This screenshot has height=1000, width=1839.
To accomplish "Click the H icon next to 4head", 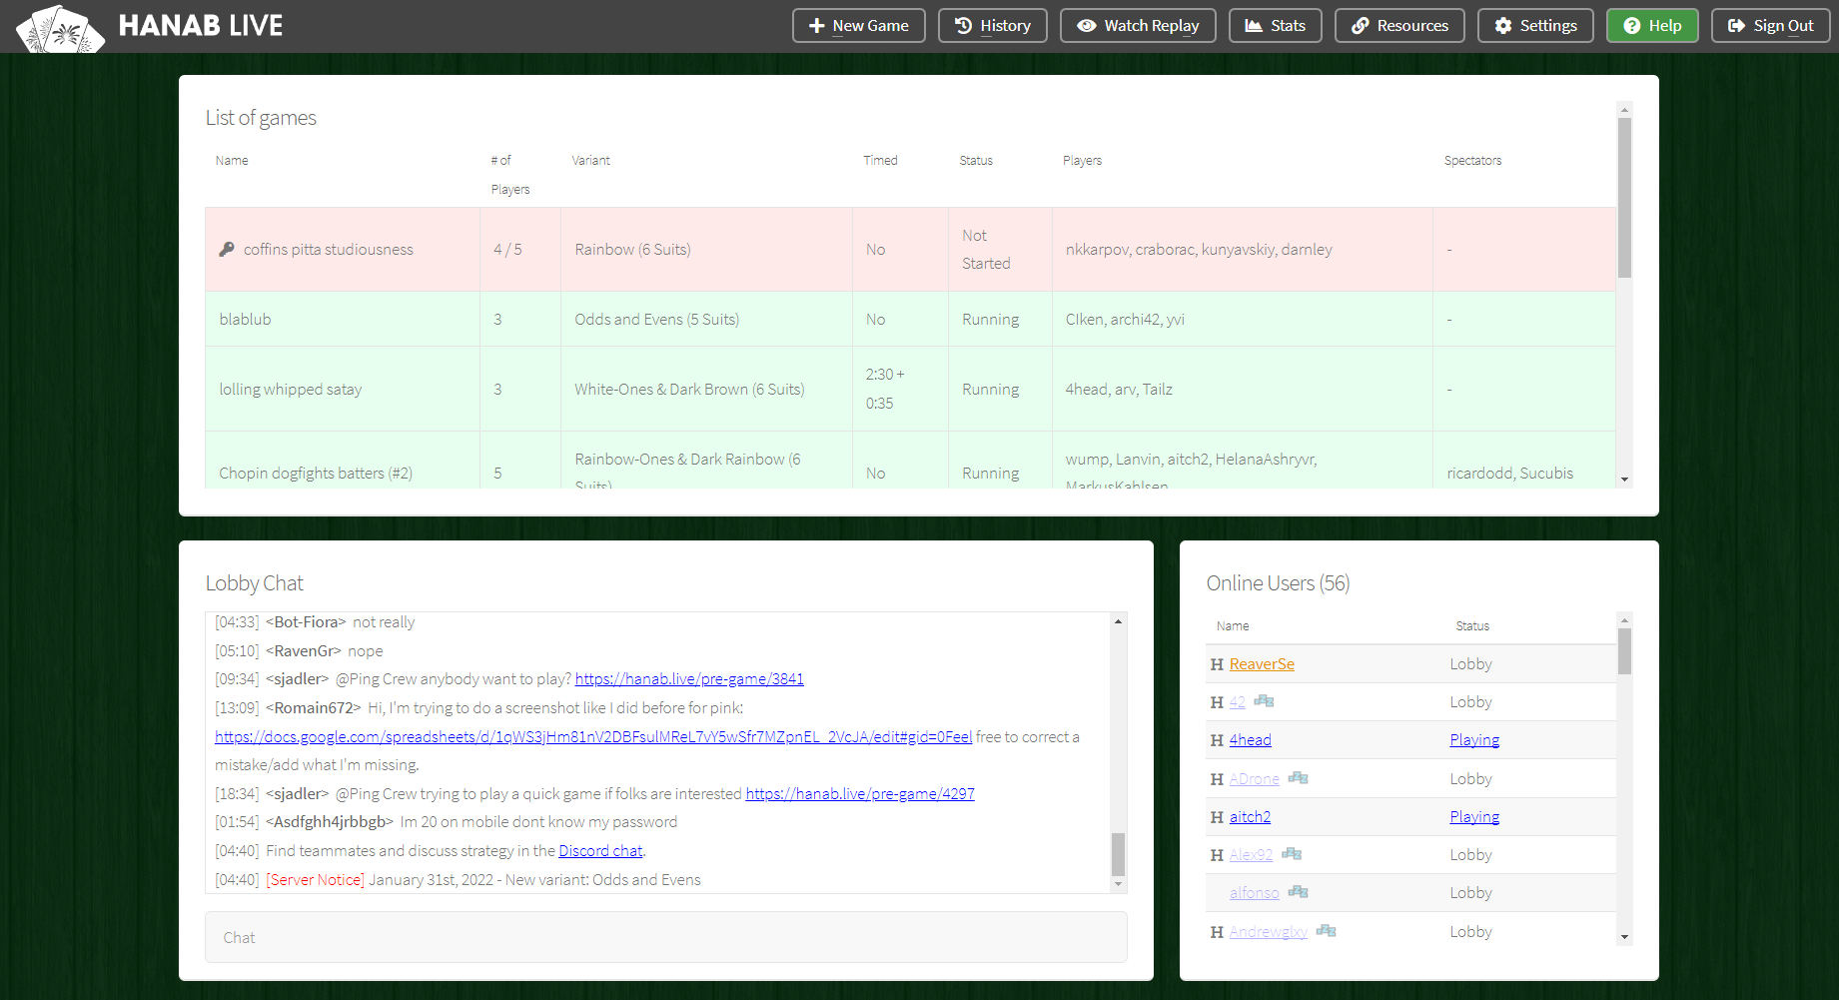I will [1217, 740].
